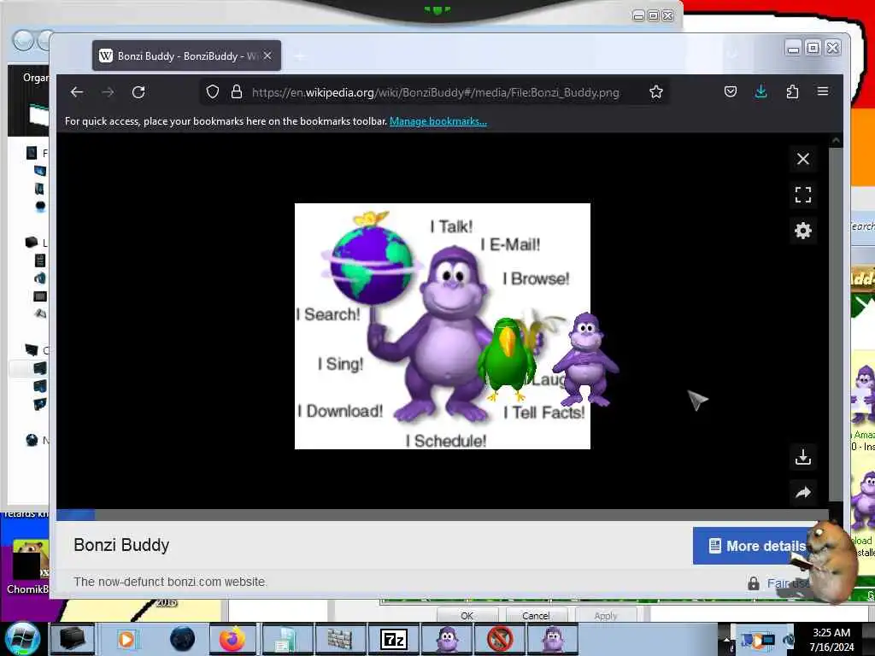
Task: Share or embed this file arrow icon
Action: pos(803,493)
